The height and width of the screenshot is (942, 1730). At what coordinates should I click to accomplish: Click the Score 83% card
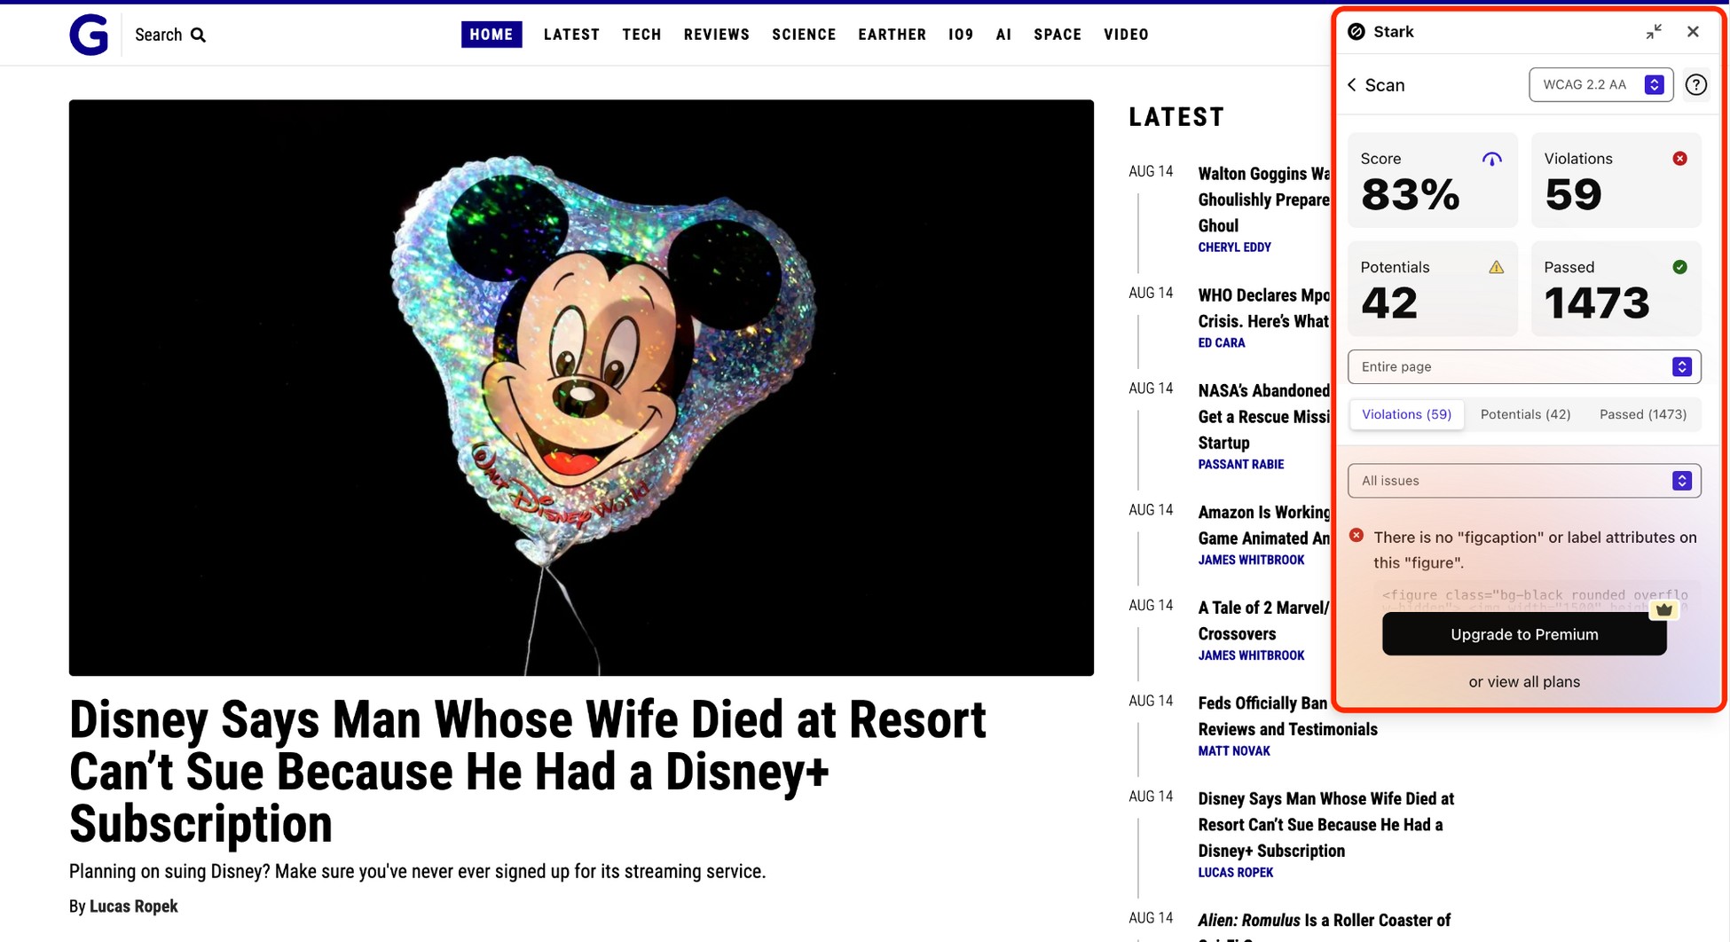(x=1433, y=180)
